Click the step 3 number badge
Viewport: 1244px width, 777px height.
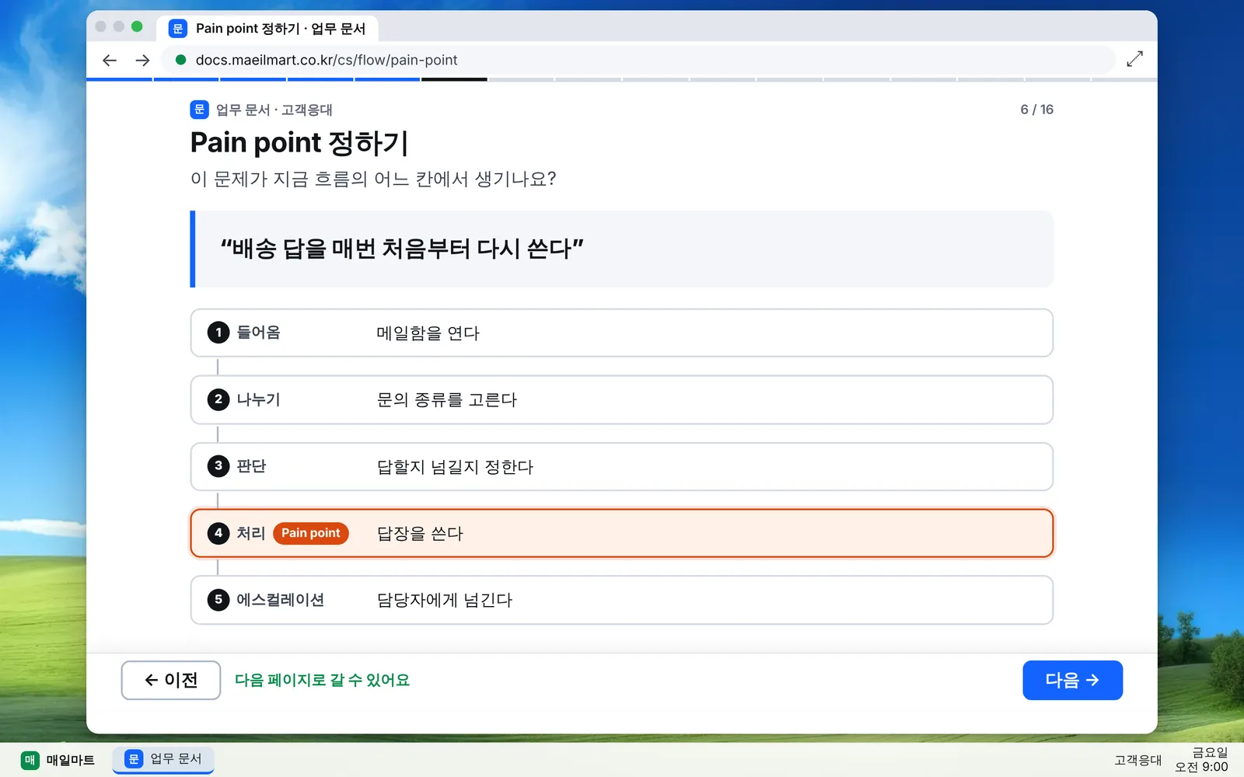(218, 466)
